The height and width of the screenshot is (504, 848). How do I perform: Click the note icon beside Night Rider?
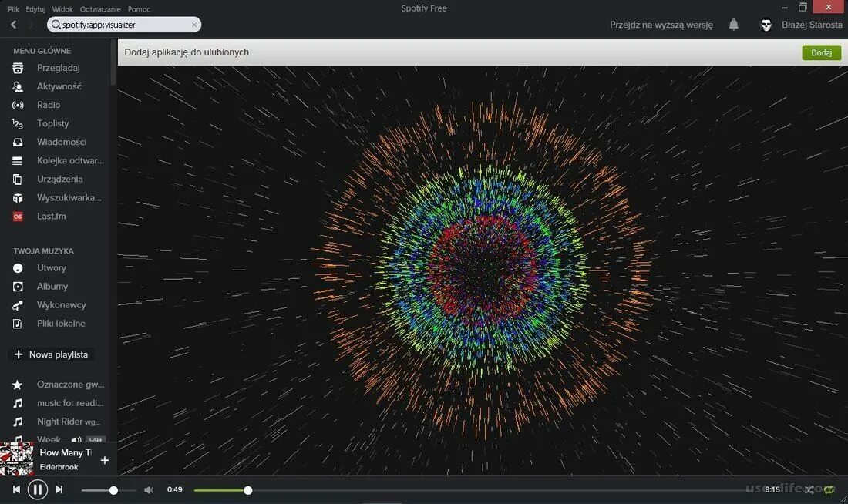pyautogui.click(x=18, y=422)
